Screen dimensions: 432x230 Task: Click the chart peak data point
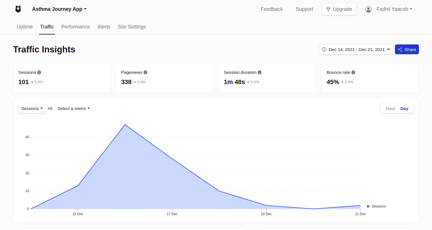[x=125, y=125]
